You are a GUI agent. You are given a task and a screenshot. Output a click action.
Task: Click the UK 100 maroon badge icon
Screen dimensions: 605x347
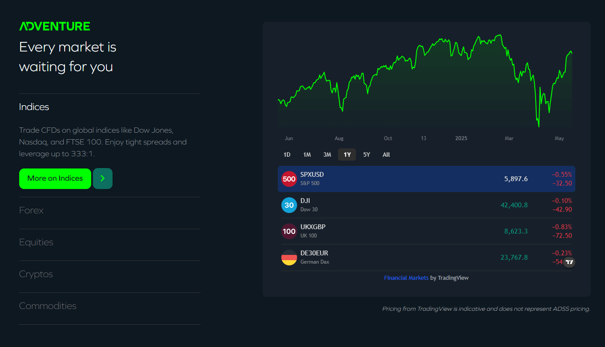pos(289,231)
